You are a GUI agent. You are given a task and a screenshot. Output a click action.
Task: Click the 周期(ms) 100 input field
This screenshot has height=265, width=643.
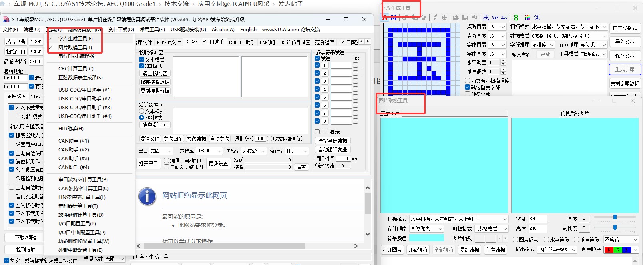[261, 139]
